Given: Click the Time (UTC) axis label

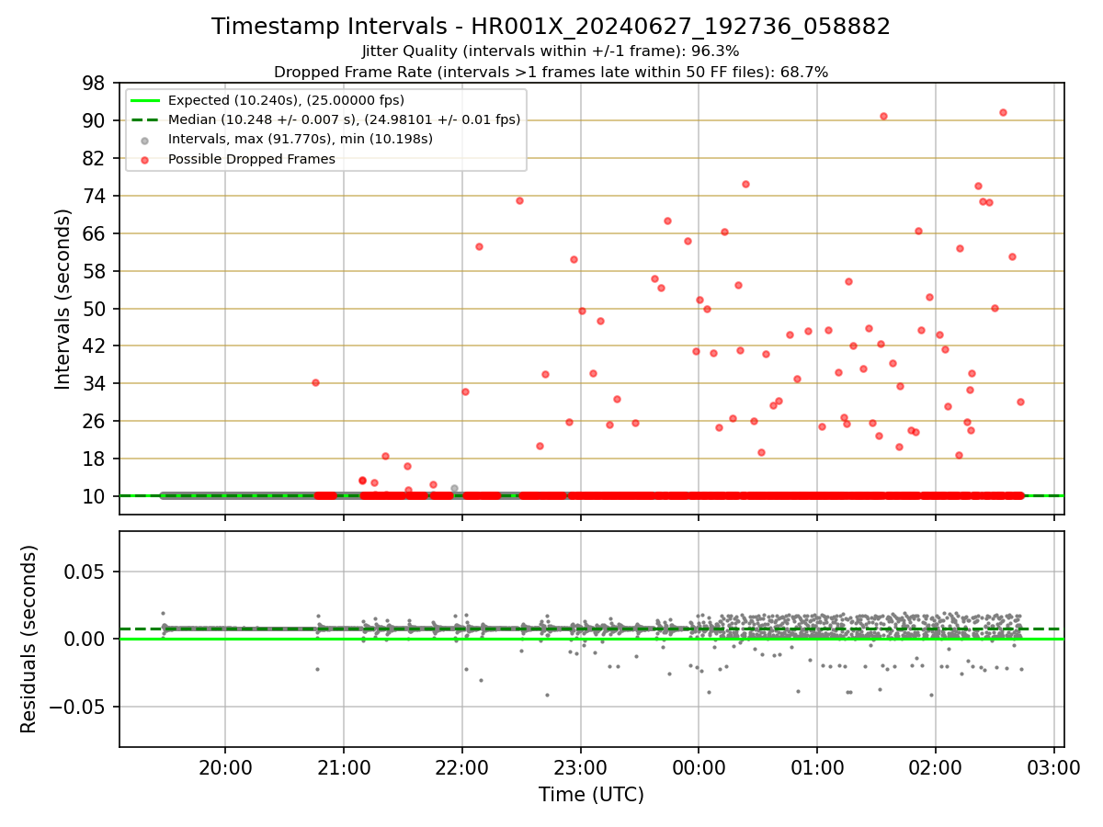Looking at the screenshot, I should pyautogui.click(x=591, y=795).
